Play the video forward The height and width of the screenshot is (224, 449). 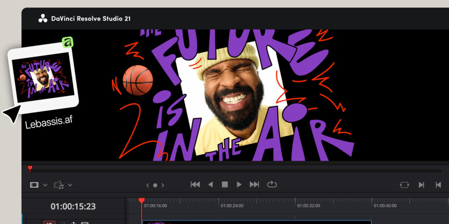point(239,185)
